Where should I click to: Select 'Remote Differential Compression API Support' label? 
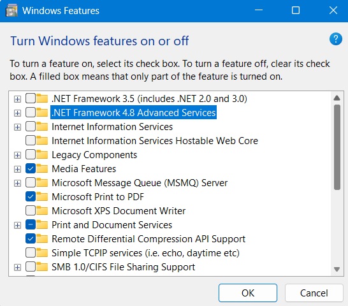point(149,239)
